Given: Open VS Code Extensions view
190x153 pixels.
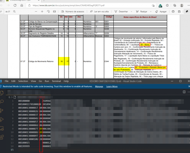Looking at the screenshot, I should pos(2,137).
